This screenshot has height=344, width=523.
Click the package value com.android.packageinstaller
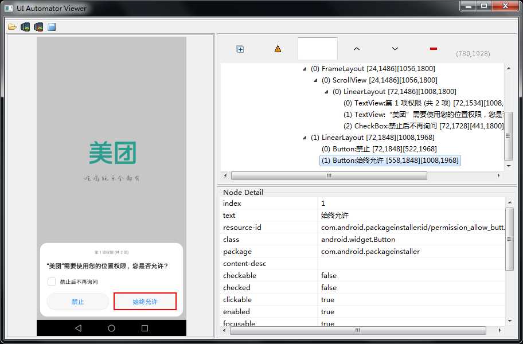point(370,251)
